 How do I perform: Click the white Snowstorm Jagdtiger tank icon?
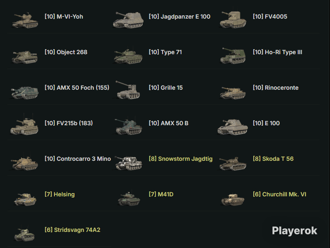pyautogui.click(x=128, y=163)
